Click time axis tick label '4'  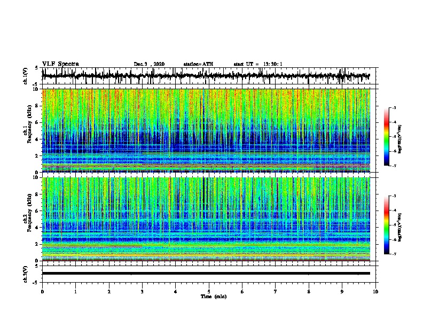[176, 292]
